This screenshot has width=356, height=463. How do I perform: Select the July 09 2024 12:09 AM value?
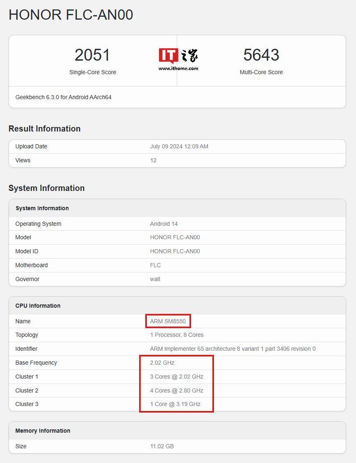click(179, 146)
